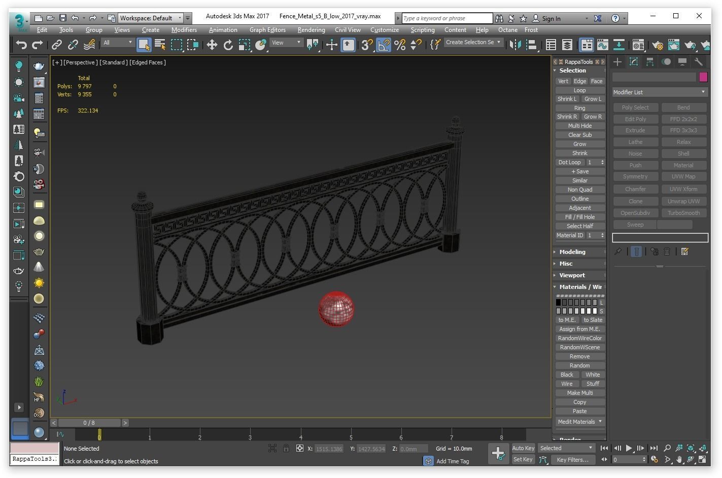Click the 0 / 8 time slider
This screenshot has height=478, width=722.
pyautogui.click(x=89, y=423)
